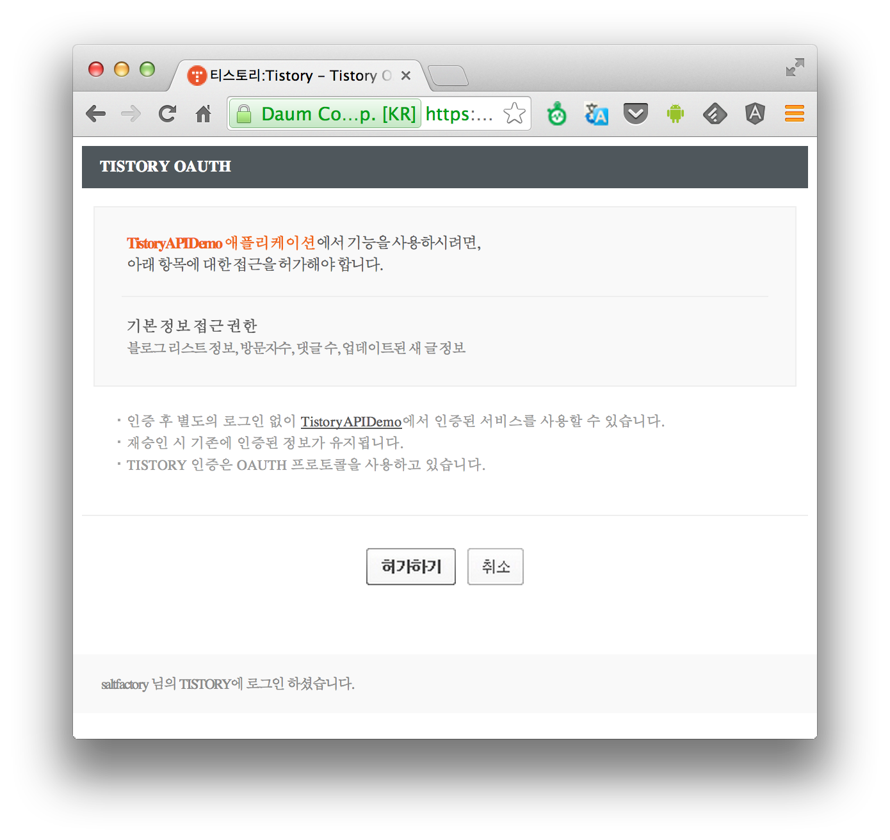The image size is (890, 840).
Task: Click the https address bar text
Action: (459, 114)
